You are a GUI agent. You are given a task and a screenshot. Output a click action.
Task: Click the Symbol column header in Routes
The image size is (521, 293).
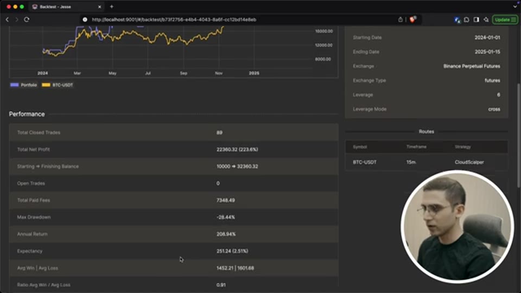pos(360,147)
